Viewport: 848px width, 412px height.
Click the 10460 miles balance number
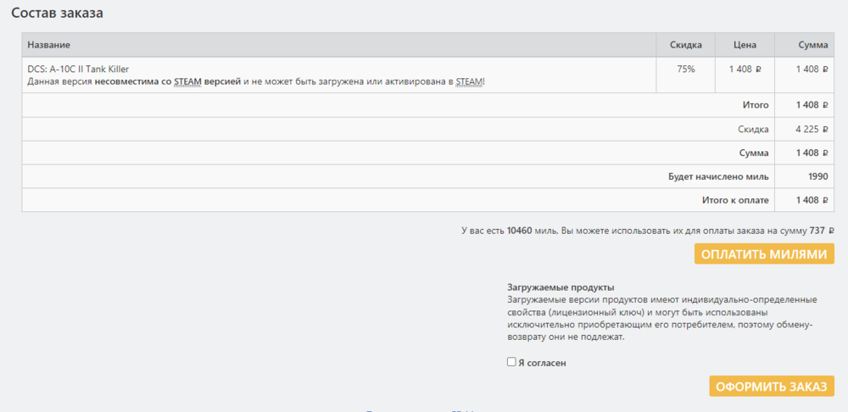pos(519,230)
